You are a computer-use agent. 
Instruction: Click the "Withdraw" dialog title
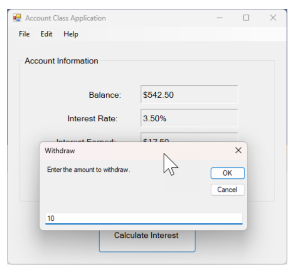(x=60, y=151)
